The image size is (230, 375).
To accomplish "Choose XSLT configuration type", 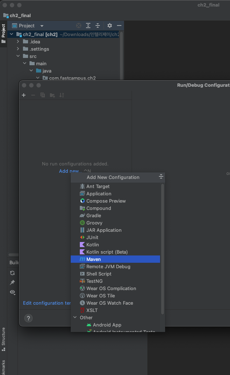I will (115, 310).
